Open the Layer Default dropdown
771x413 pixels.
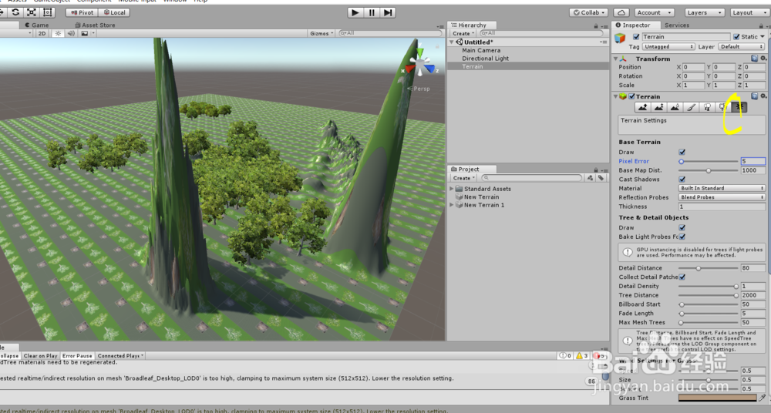742,47
